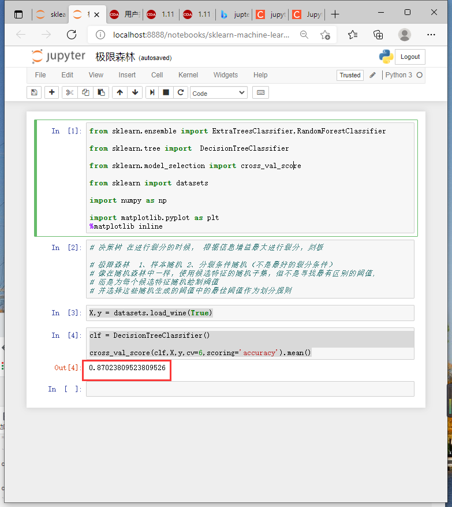Open the Insert menu
Image resolution: width=452 pixels, height=507 pixels.
coord(127,75)
